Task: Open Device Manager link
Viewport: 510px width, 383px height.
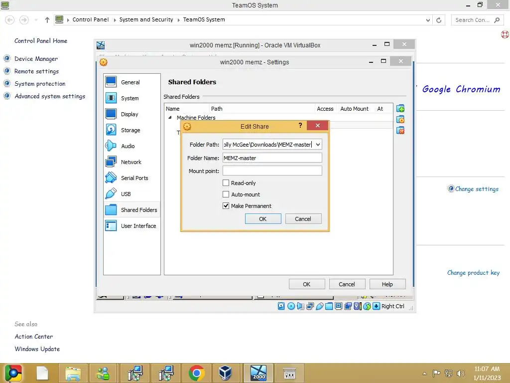Action: pos(36,59)
